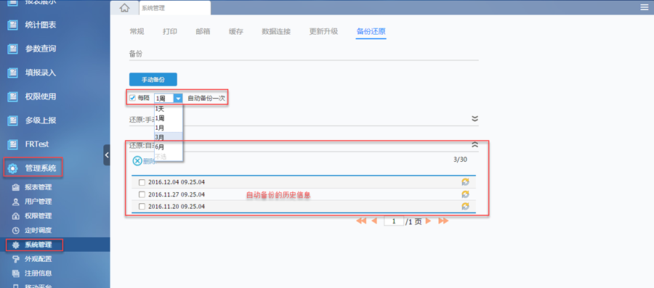
Task: Click the FRTest menu label
Action: [37, 144]
